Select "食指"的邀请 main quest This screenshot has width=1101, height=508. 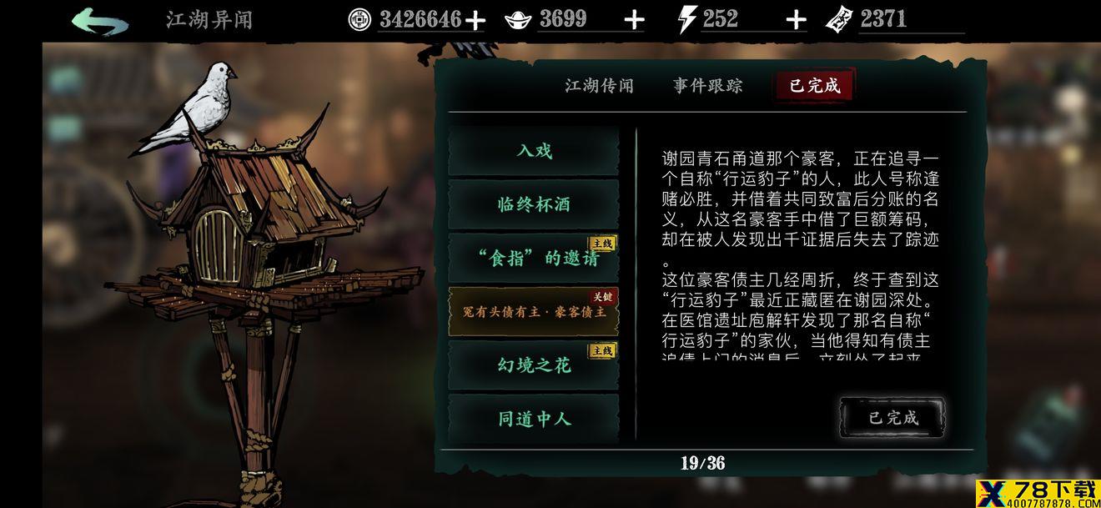(x=534, y=258)
